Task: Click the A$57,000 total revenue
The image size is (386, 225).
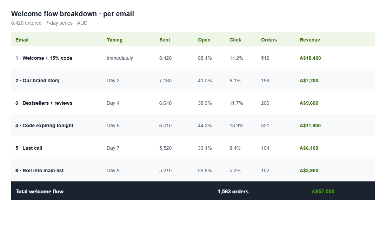Action: pos(323,192)
